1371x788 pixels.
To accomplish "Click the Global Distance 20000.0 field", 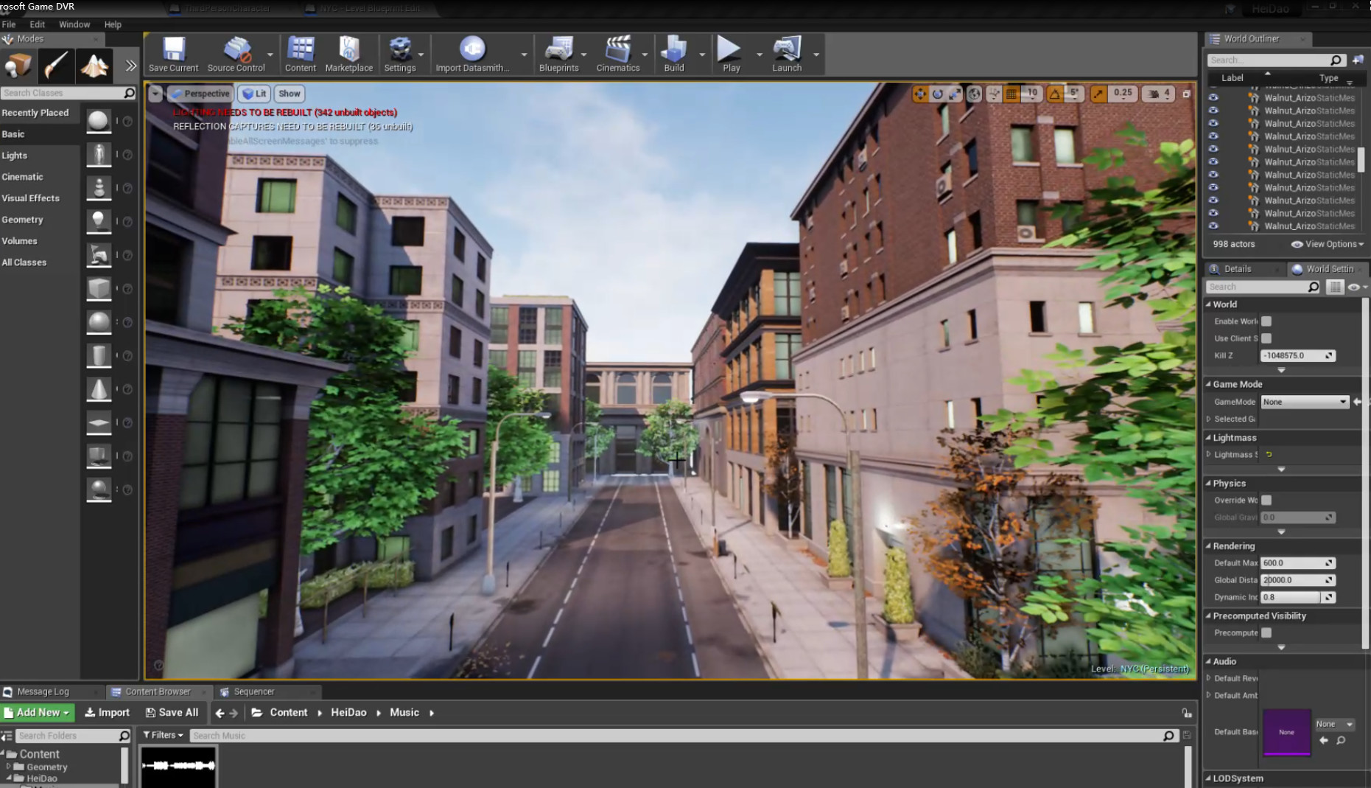I will (x=1298, y=580).
